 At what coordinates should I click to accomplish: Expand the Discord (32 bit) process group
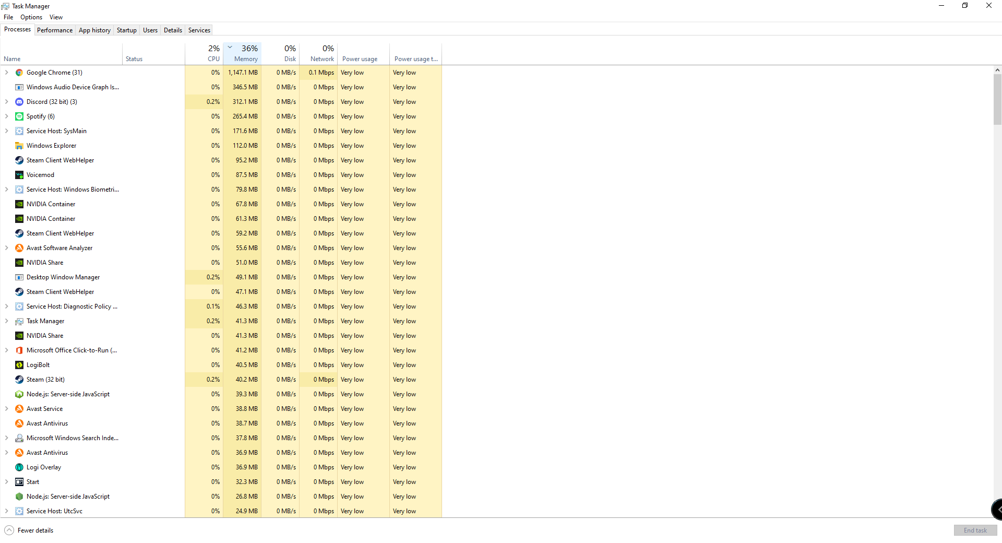click(6, 102)
